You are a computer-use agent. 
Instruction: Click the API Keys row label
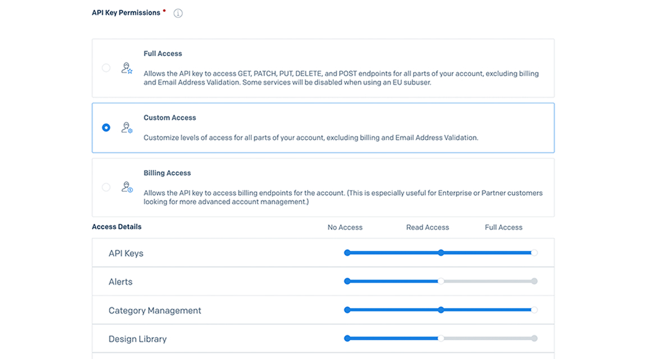click(x=126, y=254)
